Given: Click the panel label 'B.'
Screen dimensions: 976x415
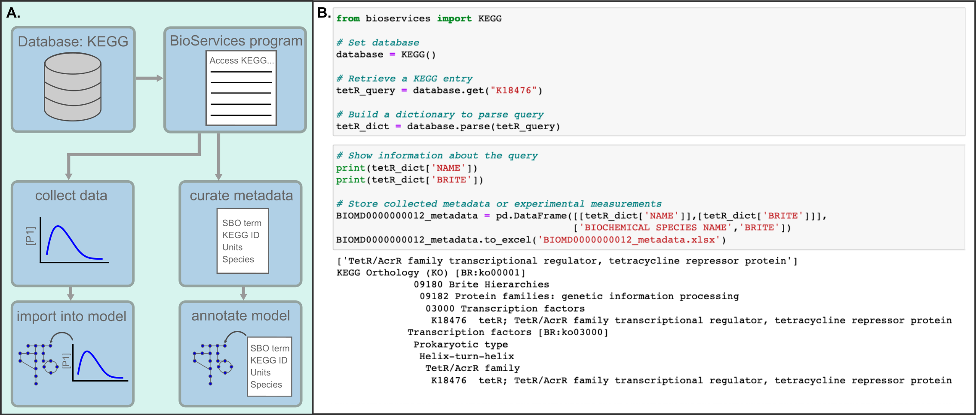Looking at the screenshot, I should point(324,12).
